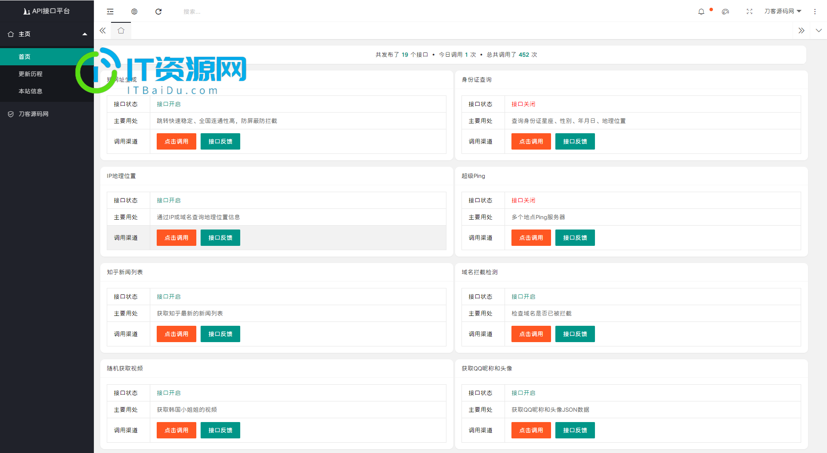Viewport: 827px width, 453px height.
Task: Select 首页 in the sidebar
Action: pos(47,57)
